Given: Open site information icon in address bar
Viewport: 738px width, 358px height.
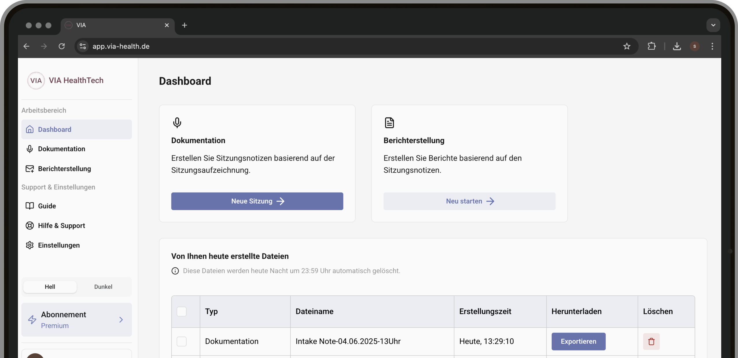Looking at the screenshot, I should pyautogui.click(x=83, y=46).
